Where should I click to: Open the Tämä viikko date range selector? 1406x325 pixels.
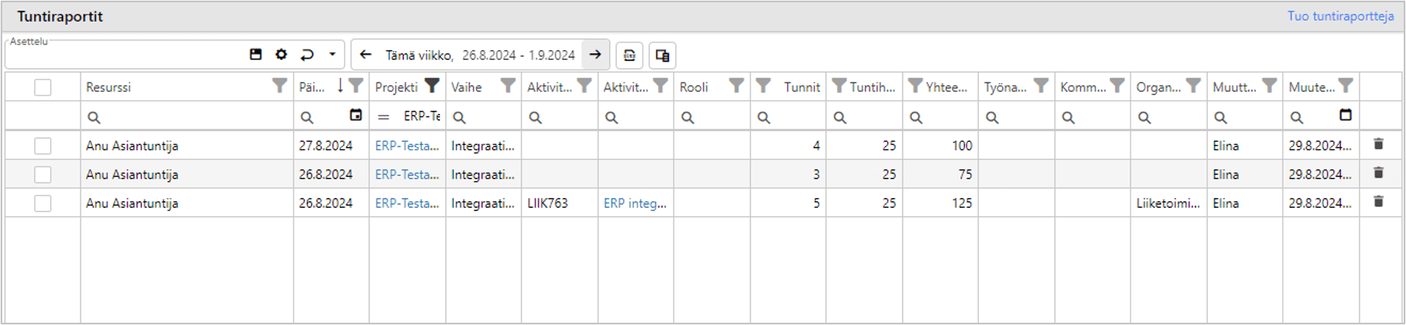click(479, 55)
